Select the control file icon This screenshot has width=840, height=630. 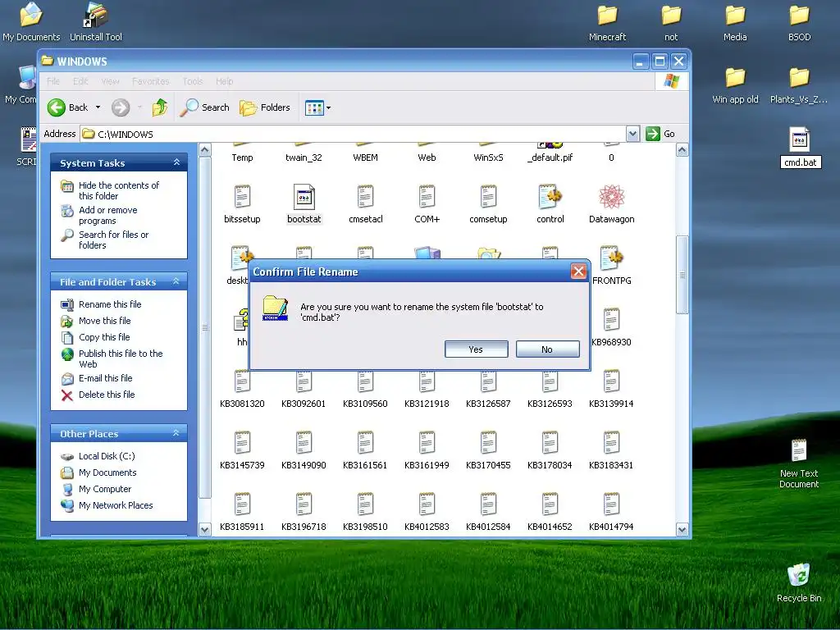click(x=550, y=197)
